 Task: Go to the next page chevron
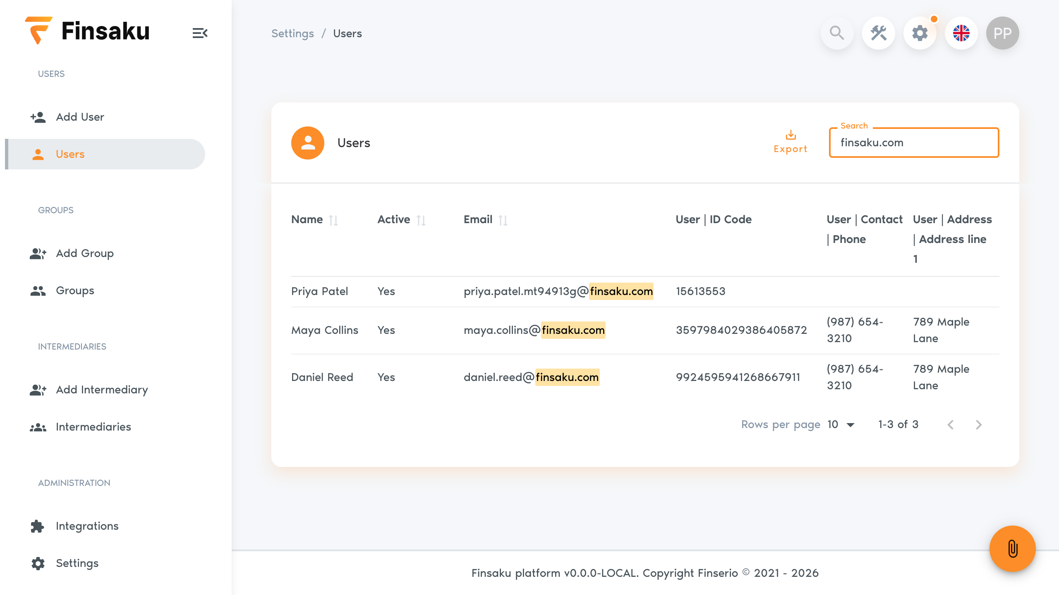pyautogui.click(x=979, y=425)
